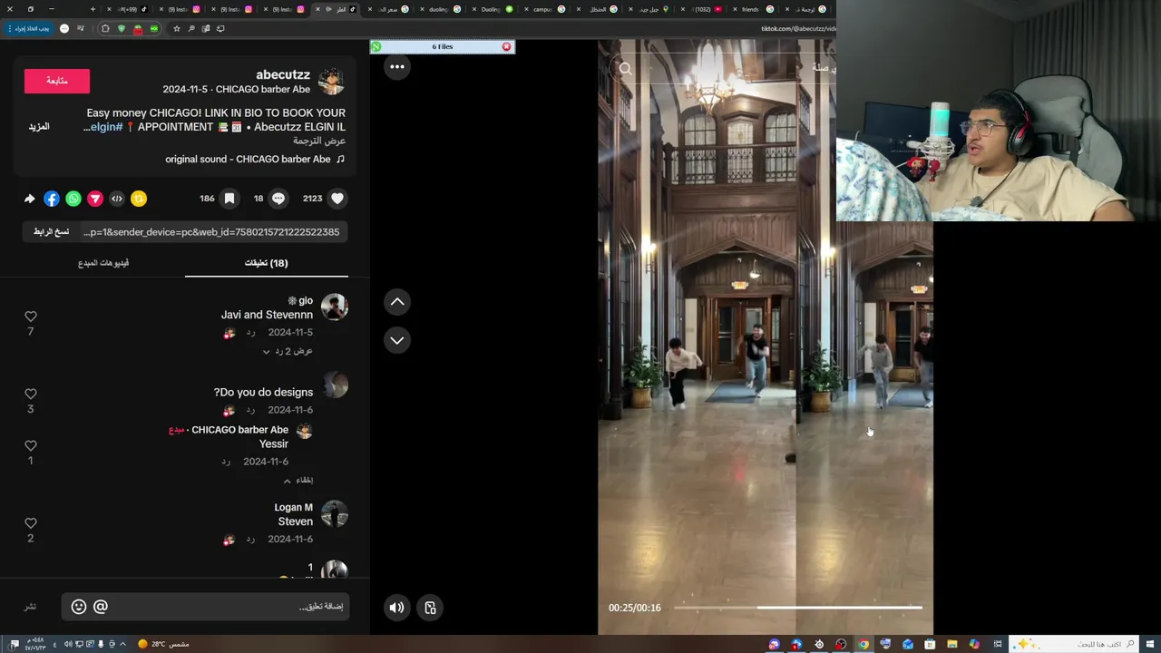Open the weather widget showing 28°C
The image size is (1161, 653).
pos(163,644)
